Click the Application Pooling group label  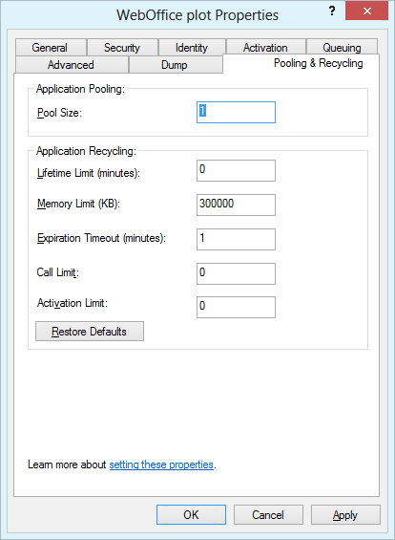(x=80, y=89)
